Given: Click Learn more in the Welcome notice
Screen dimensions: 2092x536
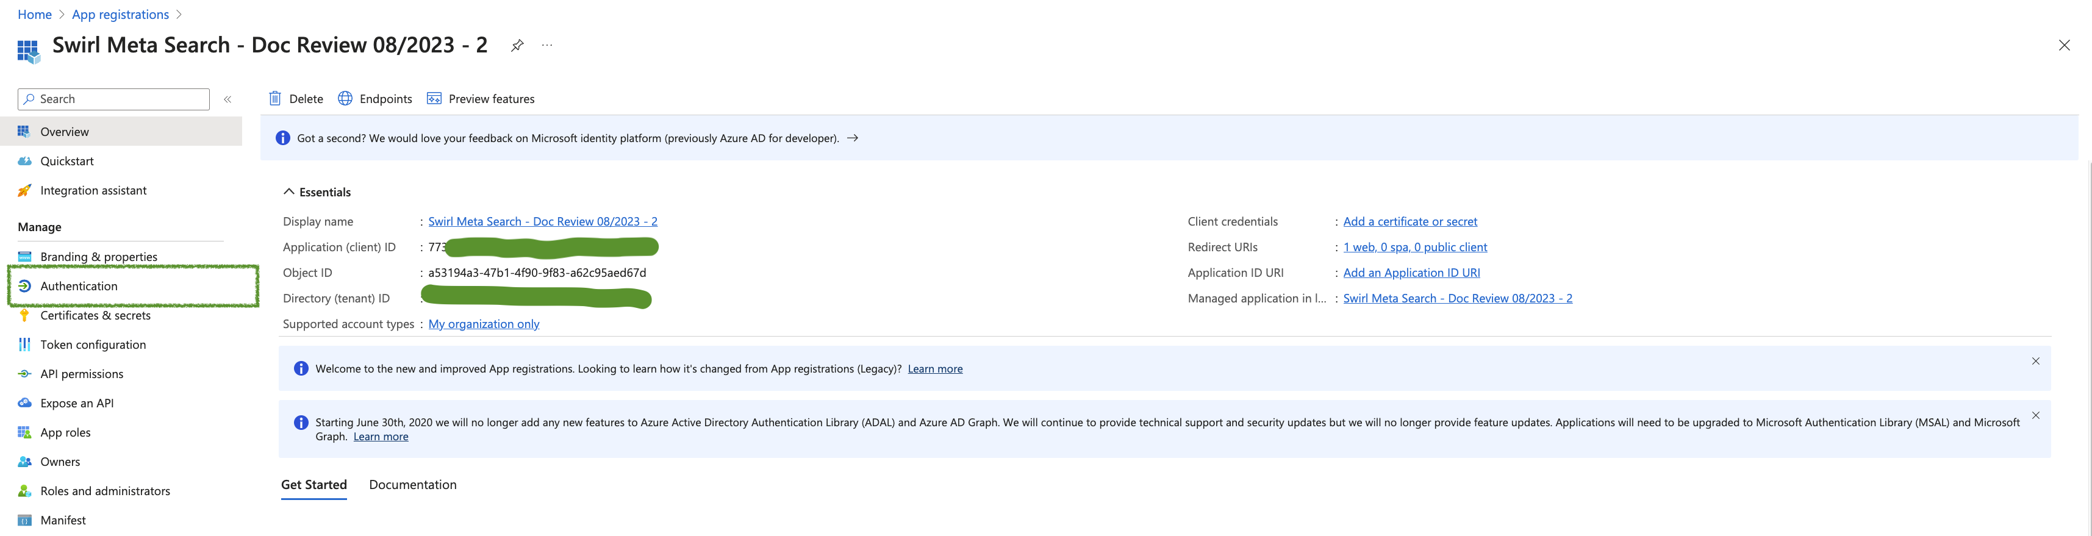Looking at the screenshot, I should click(935, 369).
